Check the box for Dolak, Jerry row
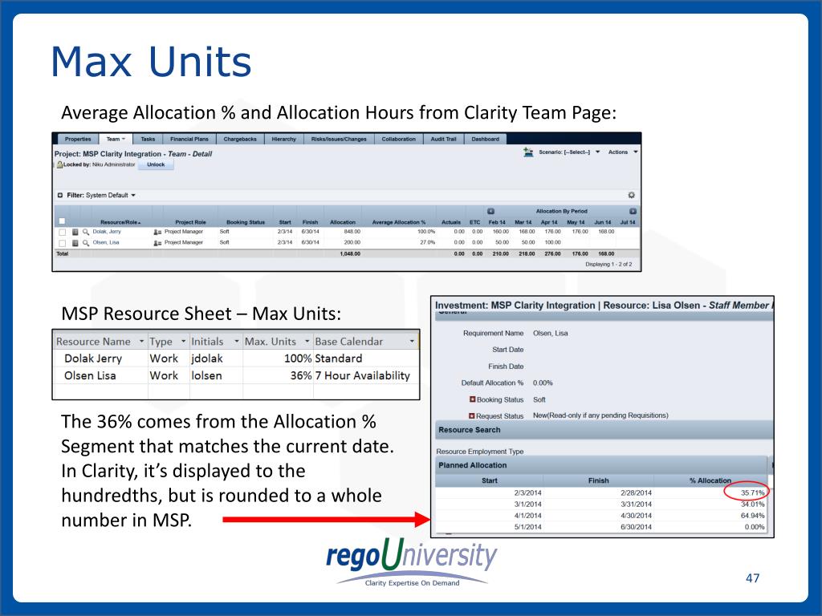Viewport: 822px width, 616px height. tap(62, 232)
